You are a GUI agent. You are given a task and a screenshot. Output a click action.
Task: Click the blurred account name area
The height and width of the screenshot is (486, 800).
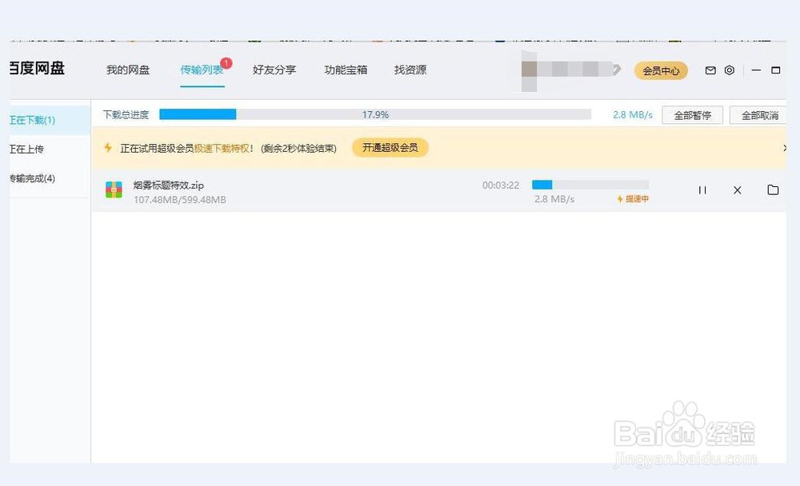pyautogui.click(x=570, y=70)
